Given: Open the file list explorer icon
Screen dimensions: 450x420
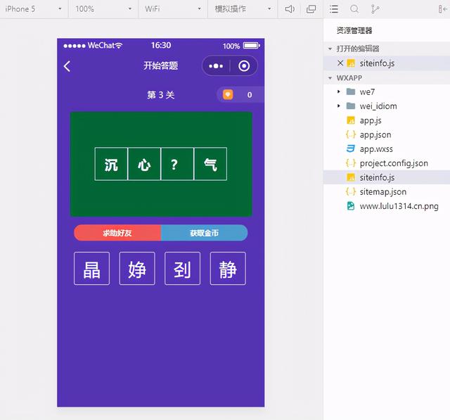Looking at the screenshot, I should coord(333,9).
